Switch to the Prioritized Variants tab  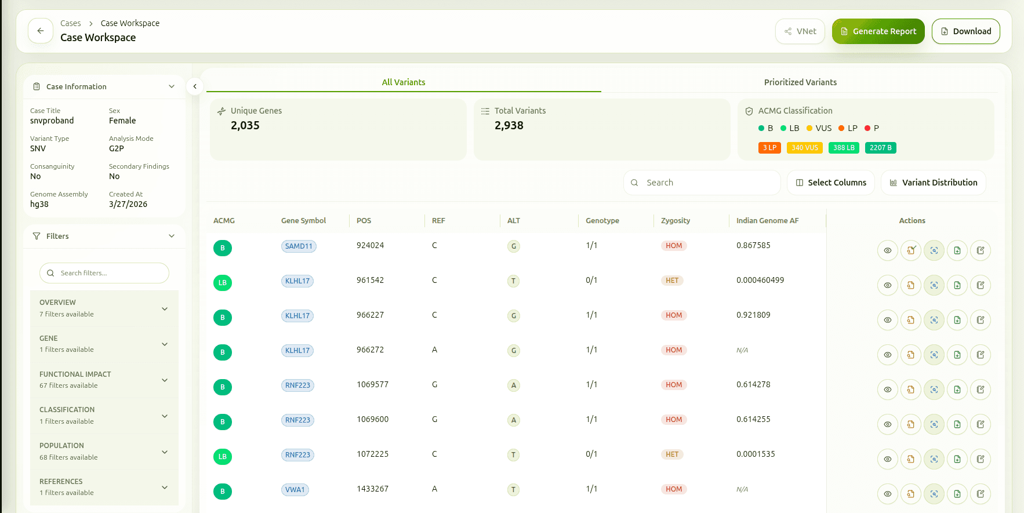coord(800,82)
